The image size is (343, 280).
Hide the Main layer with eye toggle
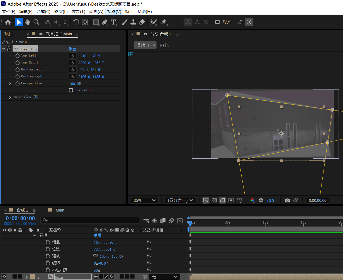(4, 277)
